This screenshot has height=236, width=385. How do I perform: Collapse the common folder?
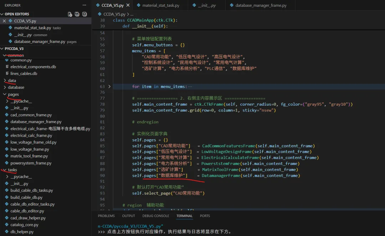4,55
